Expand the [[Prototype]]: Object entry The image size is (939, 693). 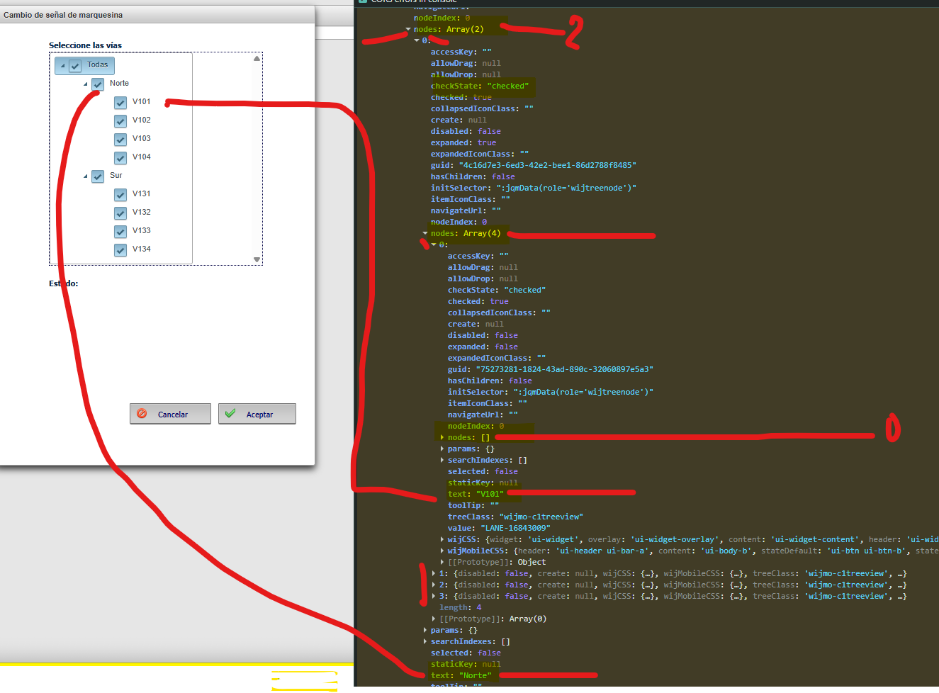[x=442, y=562]
